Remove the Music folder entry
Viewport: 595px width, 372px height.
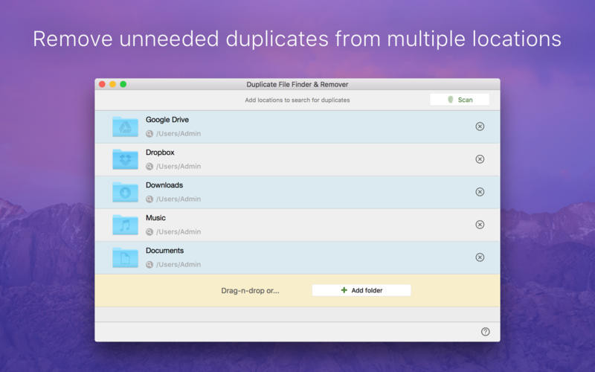(x=480, y=225)
